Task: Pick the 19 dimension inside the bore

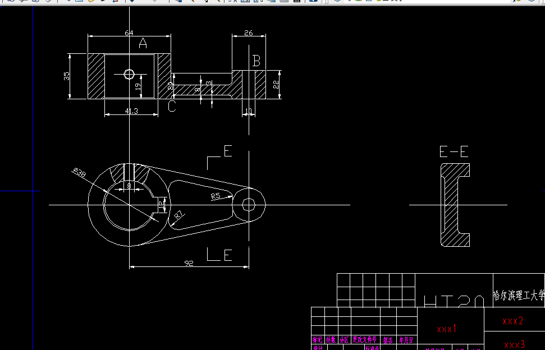Action: pyautogui.click(x=138, y=86)
